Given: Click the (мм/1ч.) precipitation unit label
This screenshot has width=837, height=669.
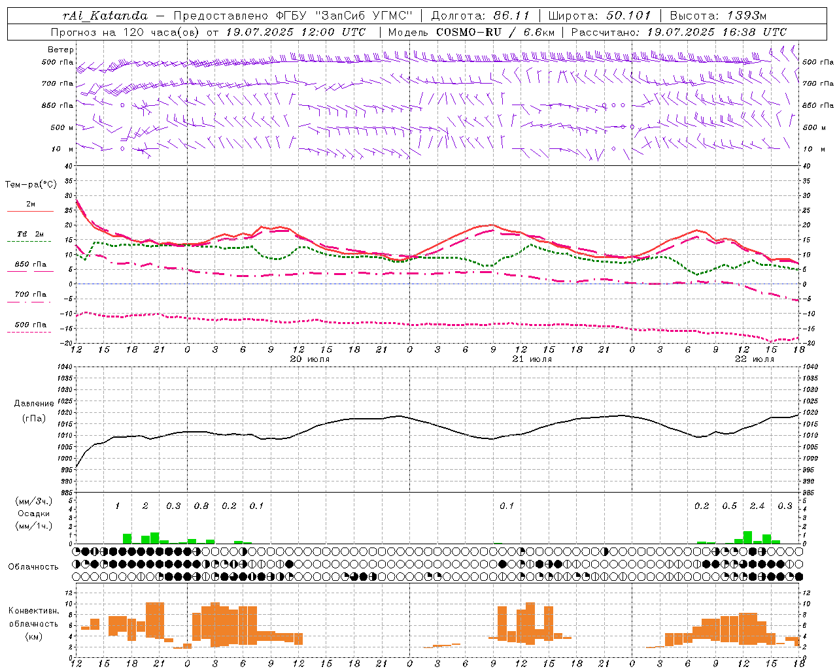Looking at the screenshot, I should (34, 526).
